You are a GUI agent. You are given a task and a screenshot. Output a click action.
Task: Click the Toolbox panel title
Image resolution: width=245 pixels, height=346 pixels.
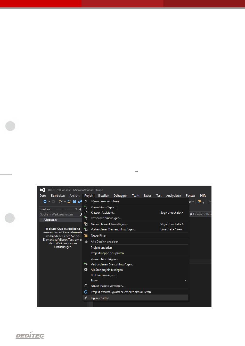click(x=45, y=209)
